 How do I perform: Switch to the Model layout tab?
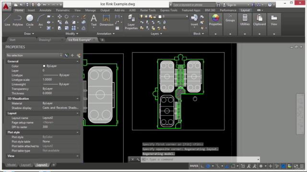(12, 165)
